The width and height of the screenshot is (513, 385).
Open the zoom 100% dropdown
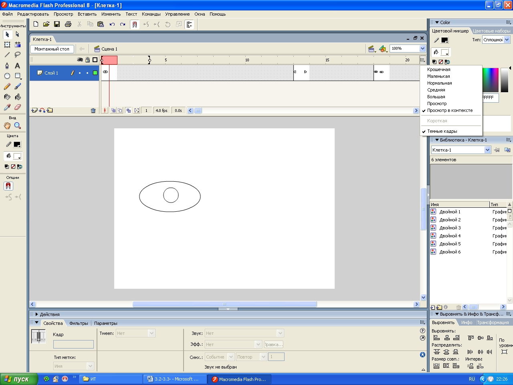point(422,49)
